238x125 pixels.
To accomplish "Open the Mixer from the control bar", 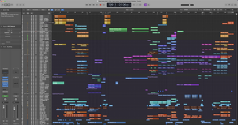I will (x=20, y=5).
